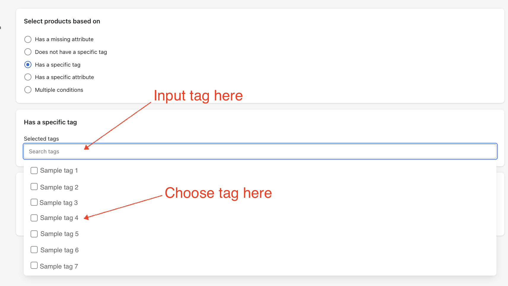
Task: Tick the Sample tag 2 checkbox
Action: pos(34,187)
